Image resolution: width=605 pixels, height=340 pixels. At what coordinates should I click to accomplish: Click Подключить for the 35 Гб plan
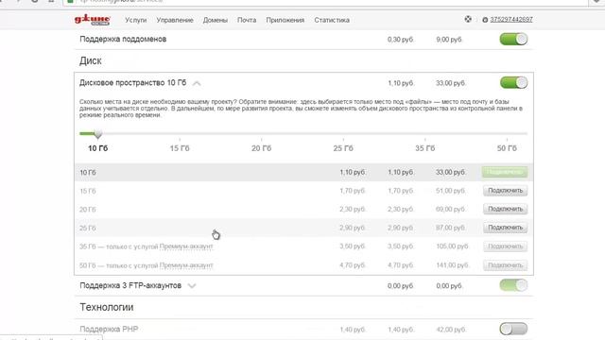(506, 246)
